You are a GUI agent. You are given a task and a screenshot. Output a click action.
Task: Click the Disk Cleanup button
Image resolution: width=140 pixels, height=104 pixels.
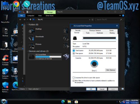(111, 70)
